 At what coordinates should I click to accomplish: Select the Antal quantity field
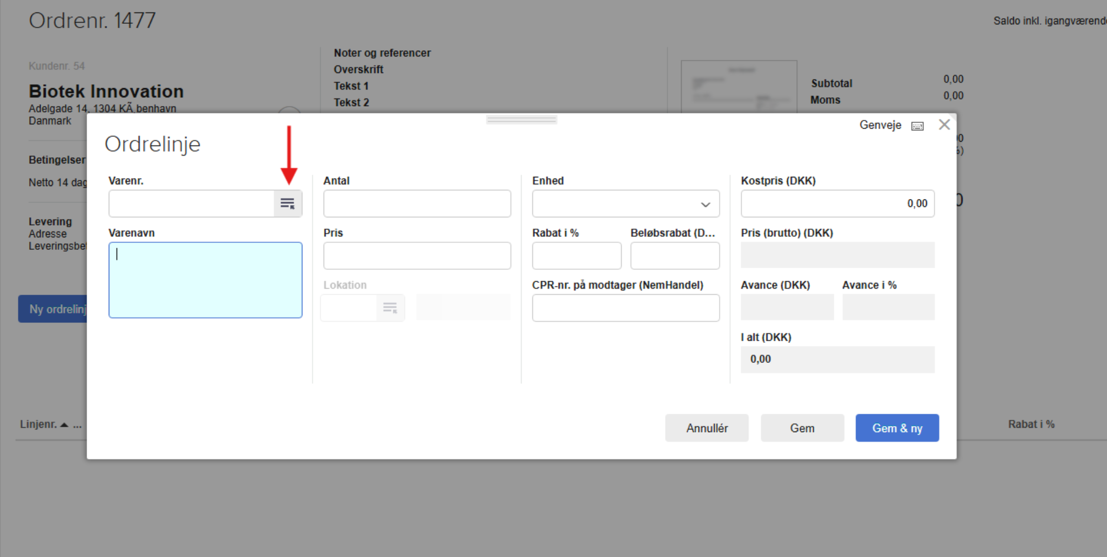tap(417, 204)
